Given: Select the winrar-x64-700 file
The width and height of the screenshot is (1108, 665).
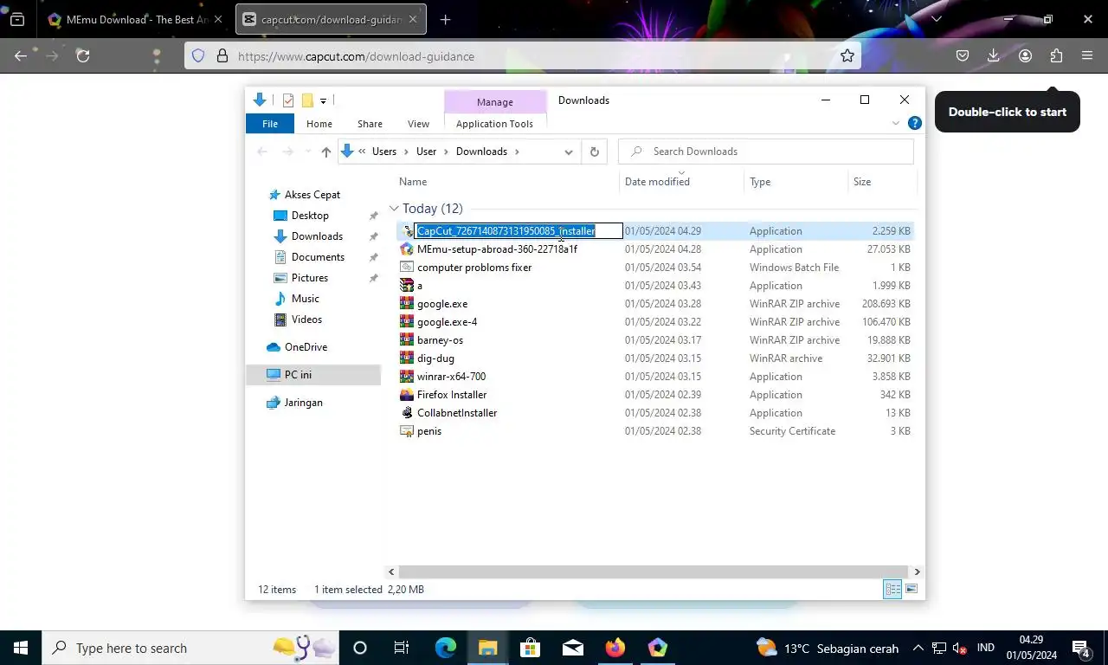Looking at the screenshot, I should (451, 377).
